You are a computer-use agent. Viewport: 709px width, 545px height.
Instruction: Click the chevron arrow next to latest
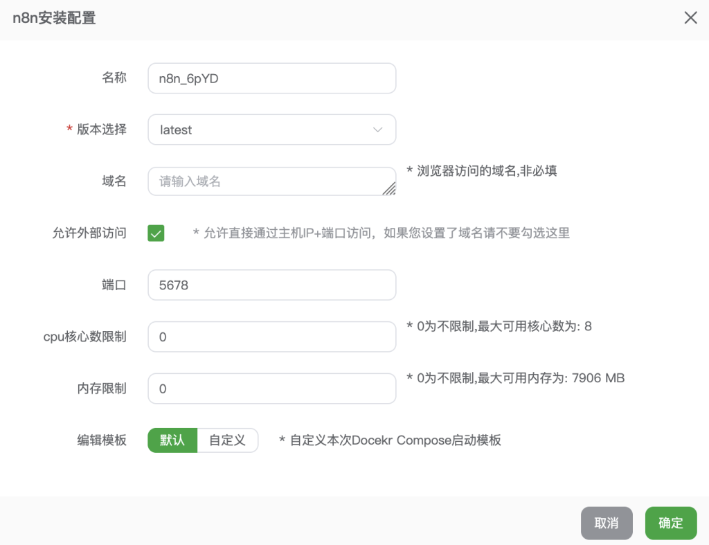pyautogui.click(x=377, y=129)
